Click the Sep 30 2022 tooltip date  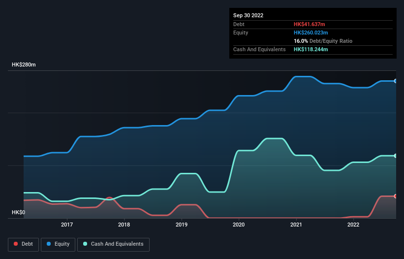(248, 15)
